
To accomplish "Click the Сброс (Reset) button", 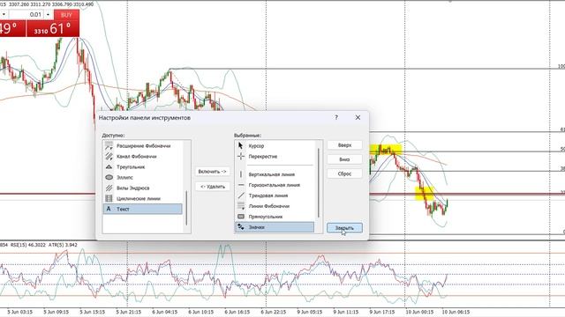I will tap(344, 173).
